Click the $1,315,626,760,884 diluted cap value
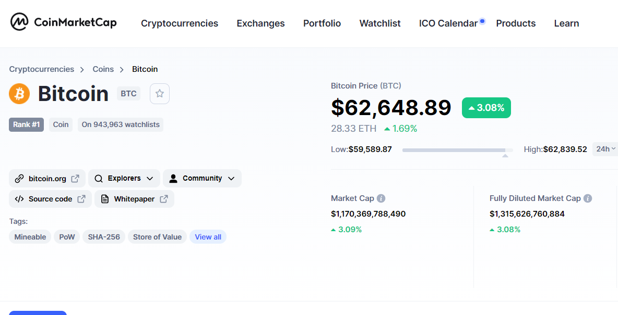 (x=527, y=214)
